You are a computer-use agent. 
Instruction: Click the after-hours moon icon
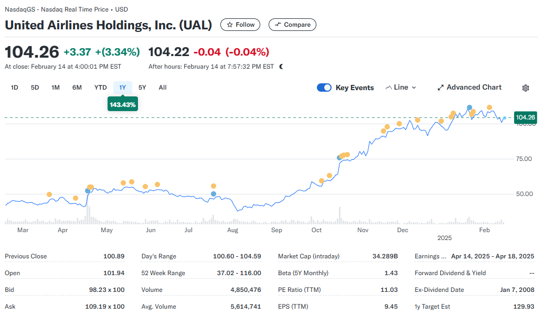coord(281,67)
